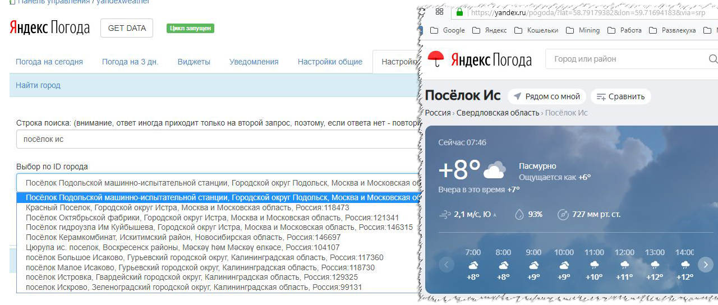Select option поселок Искрово 99131
Image resolution: width=718 pixels, height=305 pixels.
(218, 287)
